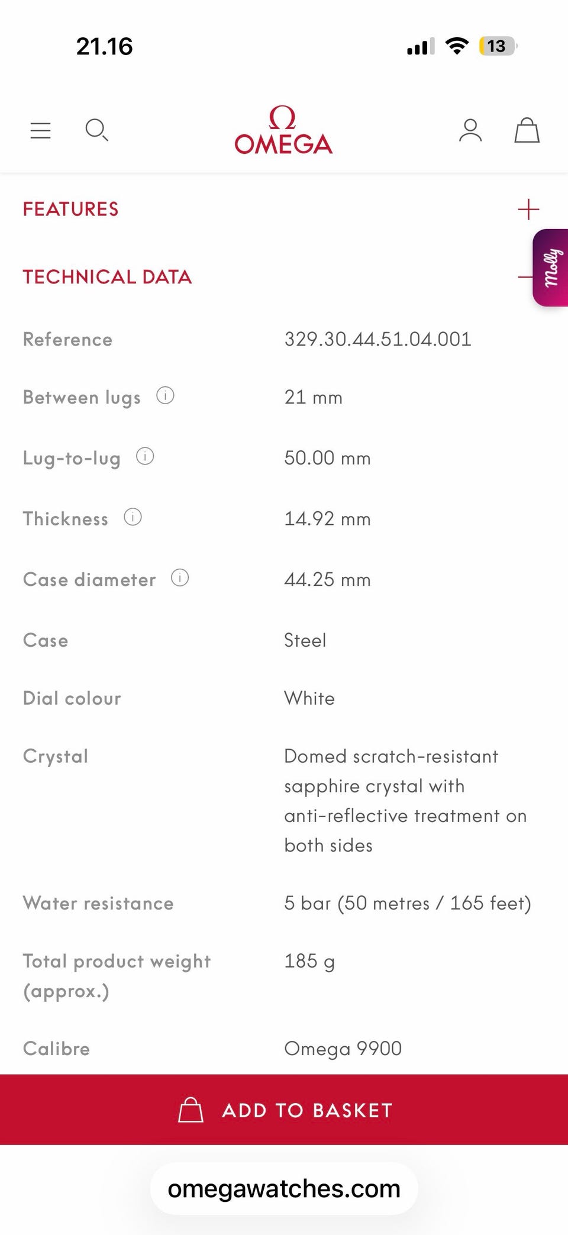
Task: Tap the search magnifier icon
Action: coord(96,130)
